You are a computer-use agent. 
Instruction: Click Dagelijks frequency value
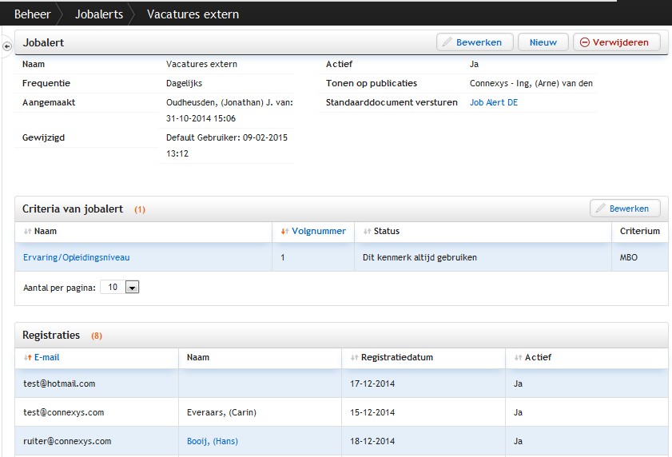pos(185,83)
